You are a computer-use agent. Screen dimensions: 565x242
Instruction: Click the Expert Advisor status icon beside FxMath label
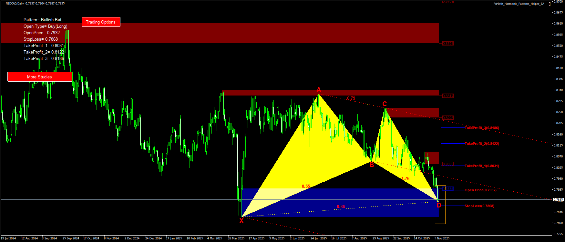point(550,4)
